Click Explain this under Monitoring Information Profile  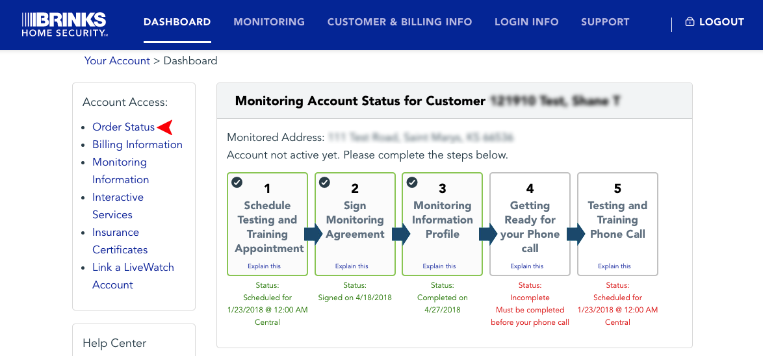(439, 266)
